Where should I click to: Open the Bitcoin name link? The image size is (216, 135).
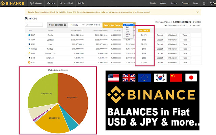50,62
